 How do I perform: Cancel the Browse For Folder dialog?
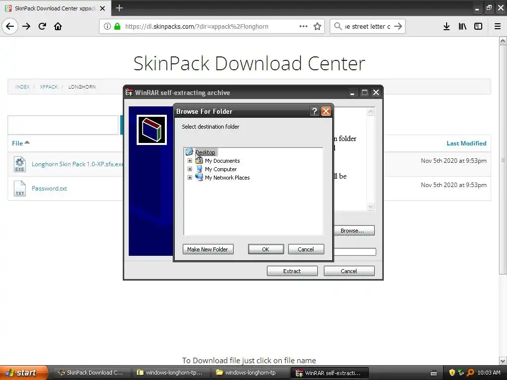(x=306, y=249)
